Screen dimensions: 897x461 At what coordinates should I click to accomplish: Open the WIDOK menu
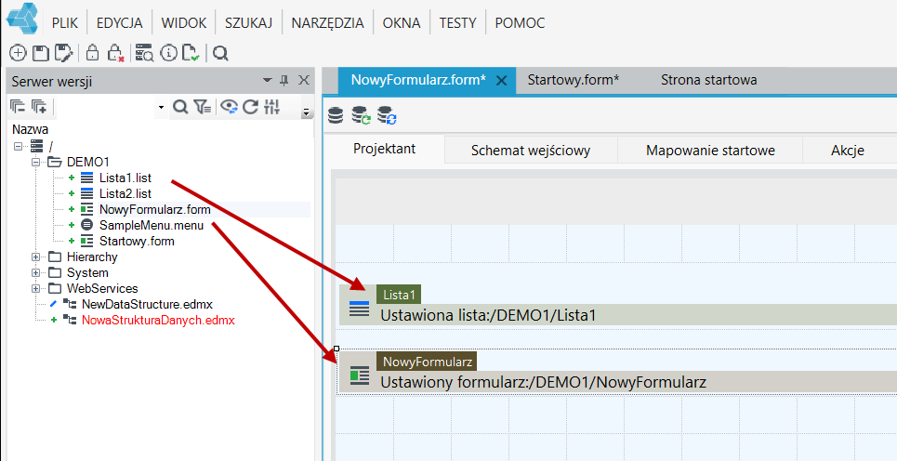(184, 23)
